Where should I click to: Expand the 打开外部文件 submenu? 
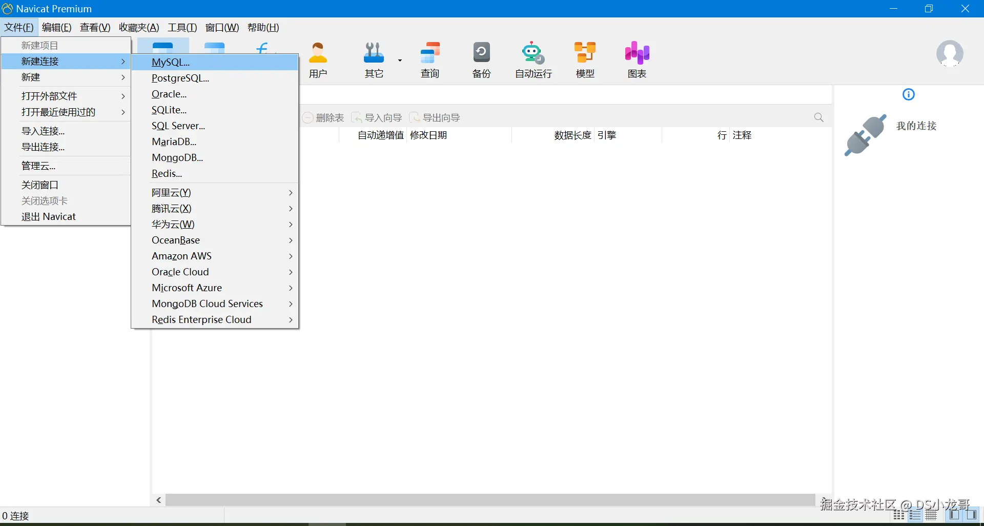pos(66,96)
